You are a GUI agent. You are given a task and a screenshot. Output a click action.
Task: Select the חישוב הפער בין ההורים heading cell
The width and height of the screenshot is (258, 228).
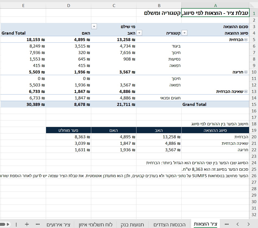pos(215,124)
